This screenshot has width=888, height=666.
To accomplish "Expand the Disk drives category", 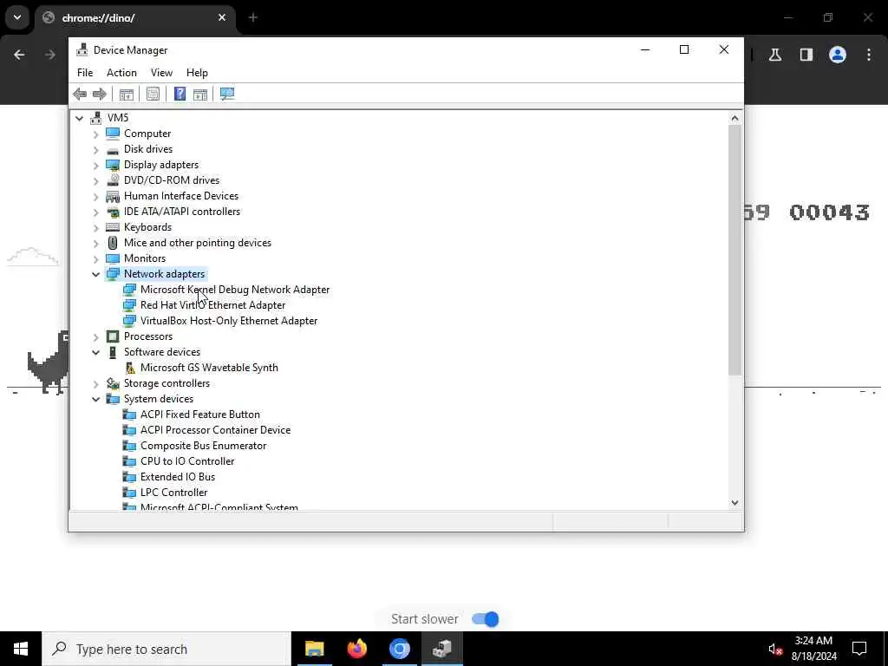I will point(95,149).
